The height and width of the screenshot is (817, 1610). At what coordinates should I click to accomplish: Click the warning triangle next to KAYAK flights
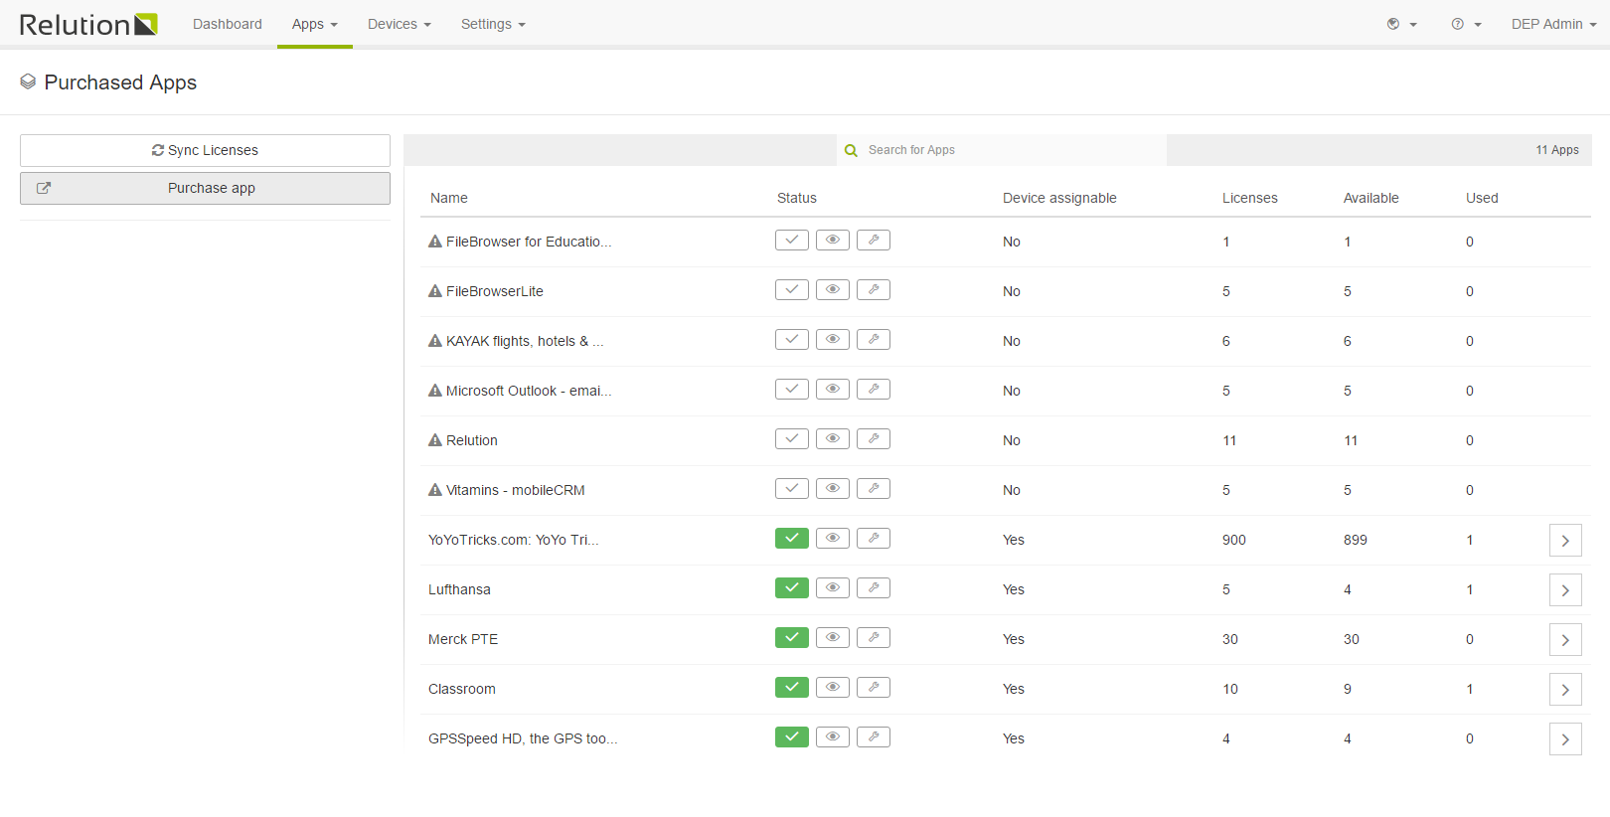[435, 340]
